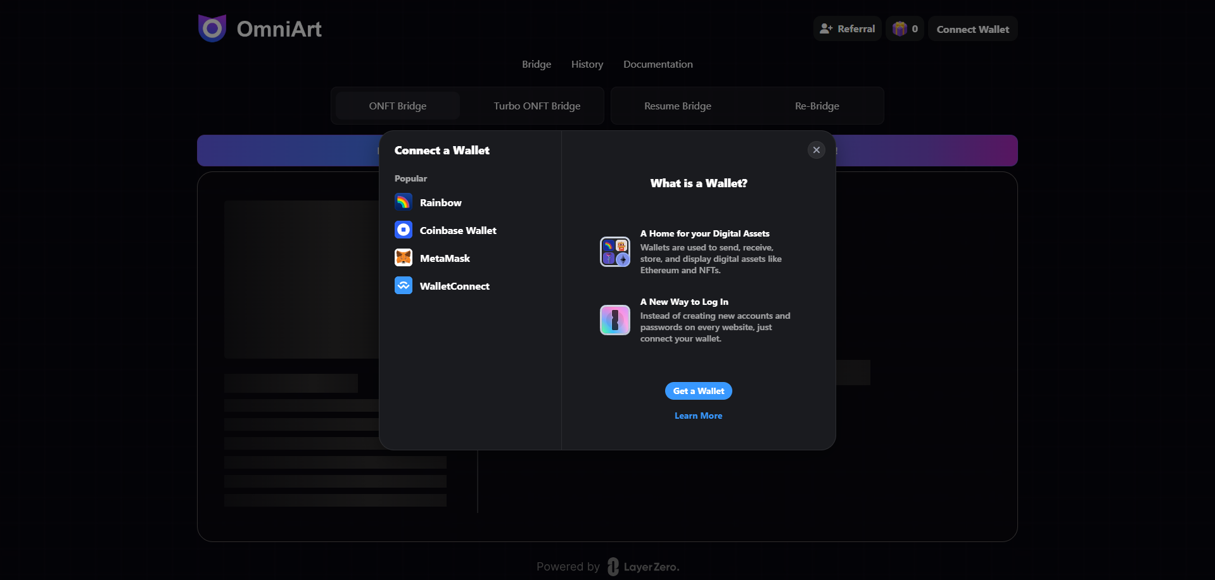Screen dimensions: 1215x580
Task: Click the New Way to Log In icon
Action: 615,320
